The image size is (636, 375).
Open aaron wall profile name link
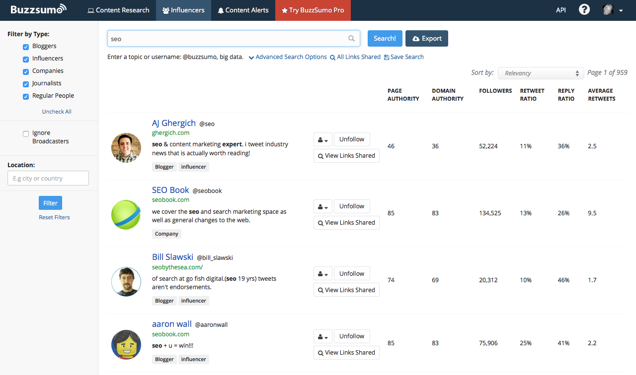pyautogui.click(x=172, y=324)
